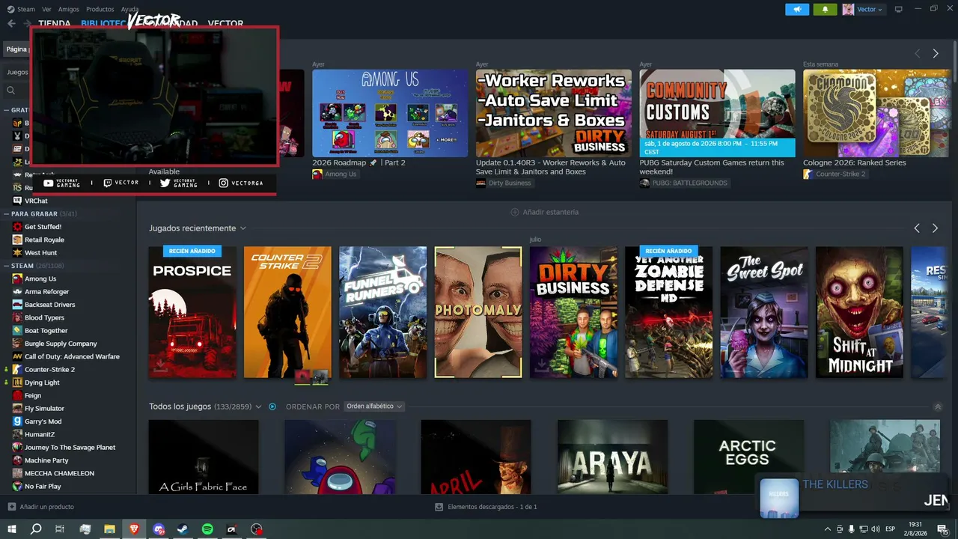The width and height of the screenshot is (958, 539).
Task: Open the Ayuda menu
Action: tap(129, 9)
